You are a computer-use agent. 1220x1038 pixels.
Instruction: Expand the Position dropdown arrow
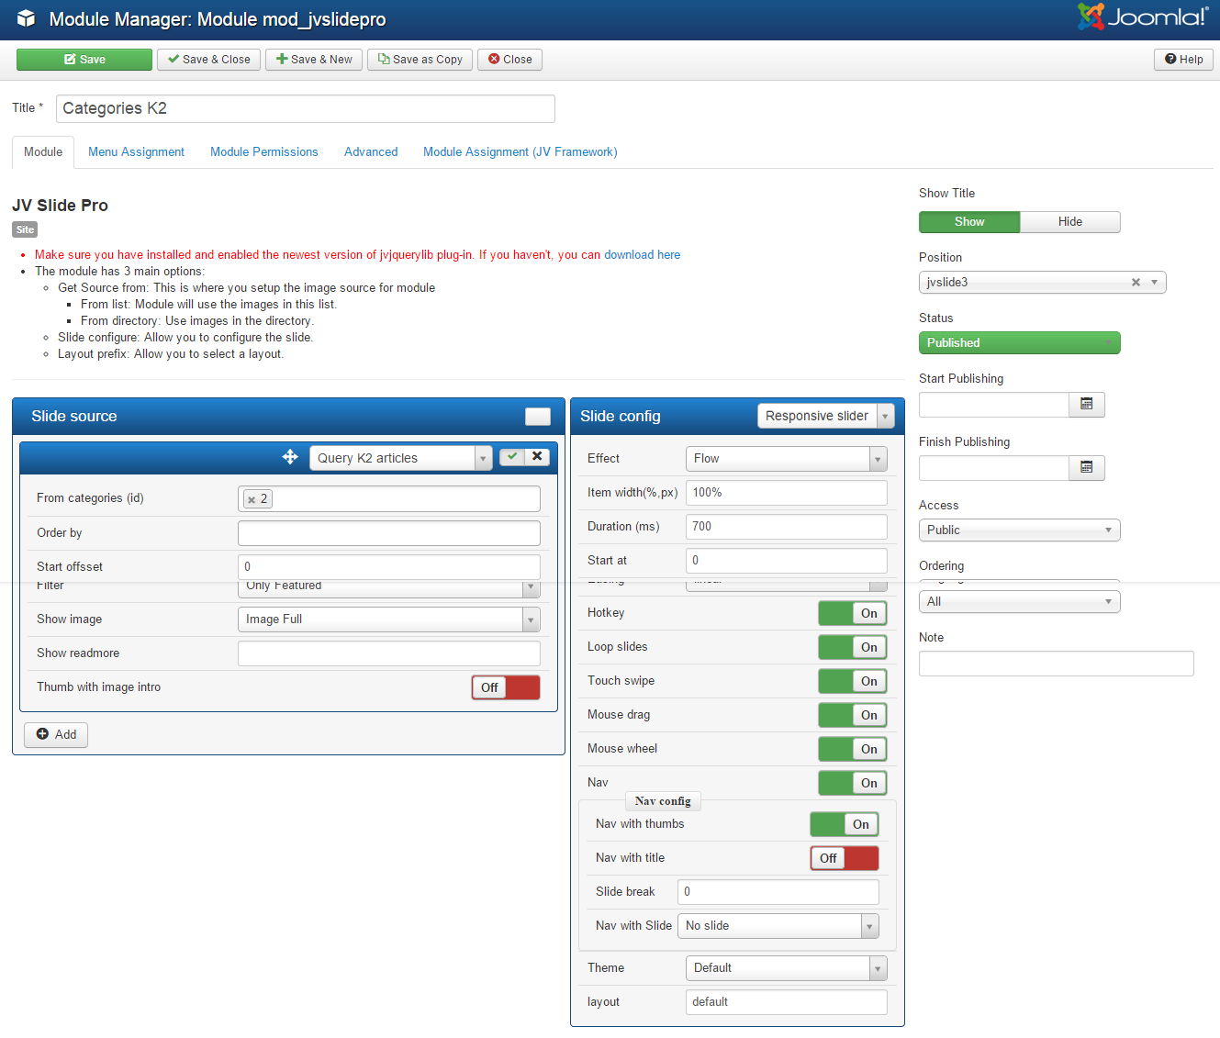(1155, 283)
